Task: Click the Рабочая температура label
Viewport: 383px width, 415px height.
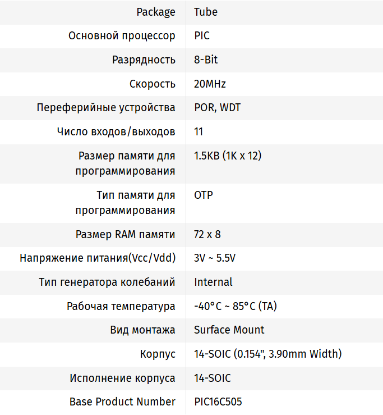Action: pos(121,306)
